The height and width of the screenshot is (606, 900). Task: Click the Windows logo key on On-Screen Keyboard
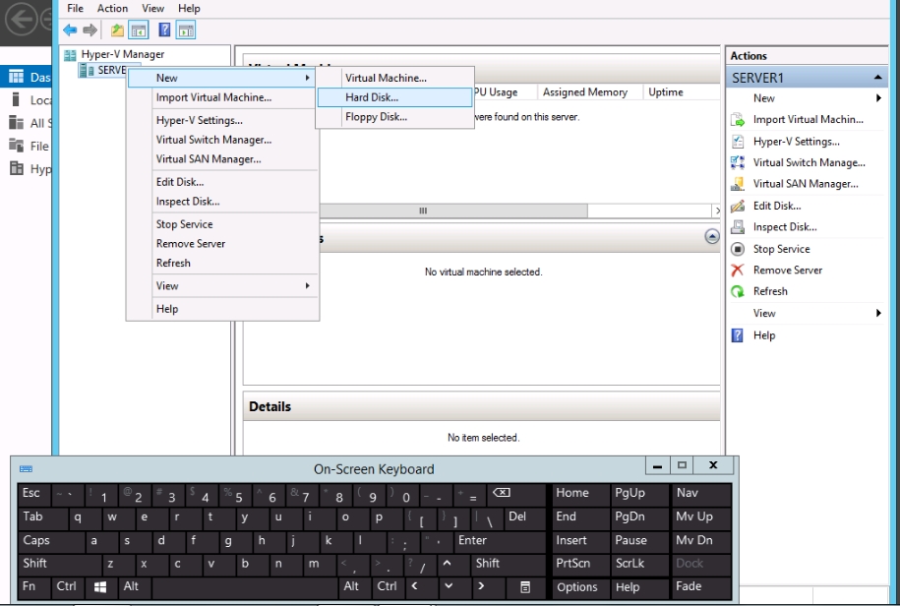click(100, 587)
